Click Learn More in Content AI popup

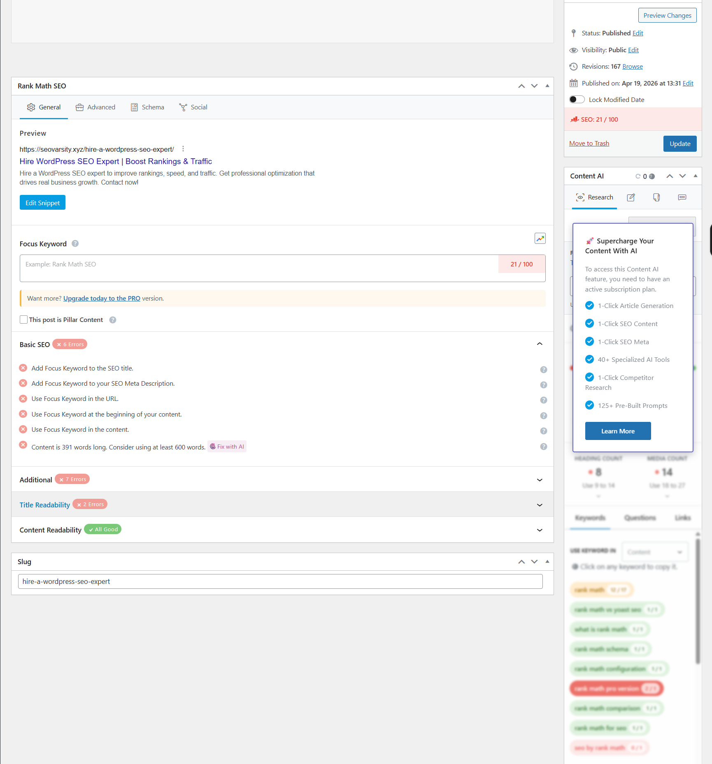(x=618, y=431)
